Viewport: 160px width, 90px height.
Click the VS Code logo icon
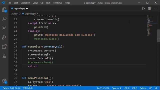pyautogui.click(x=3, y=3)
